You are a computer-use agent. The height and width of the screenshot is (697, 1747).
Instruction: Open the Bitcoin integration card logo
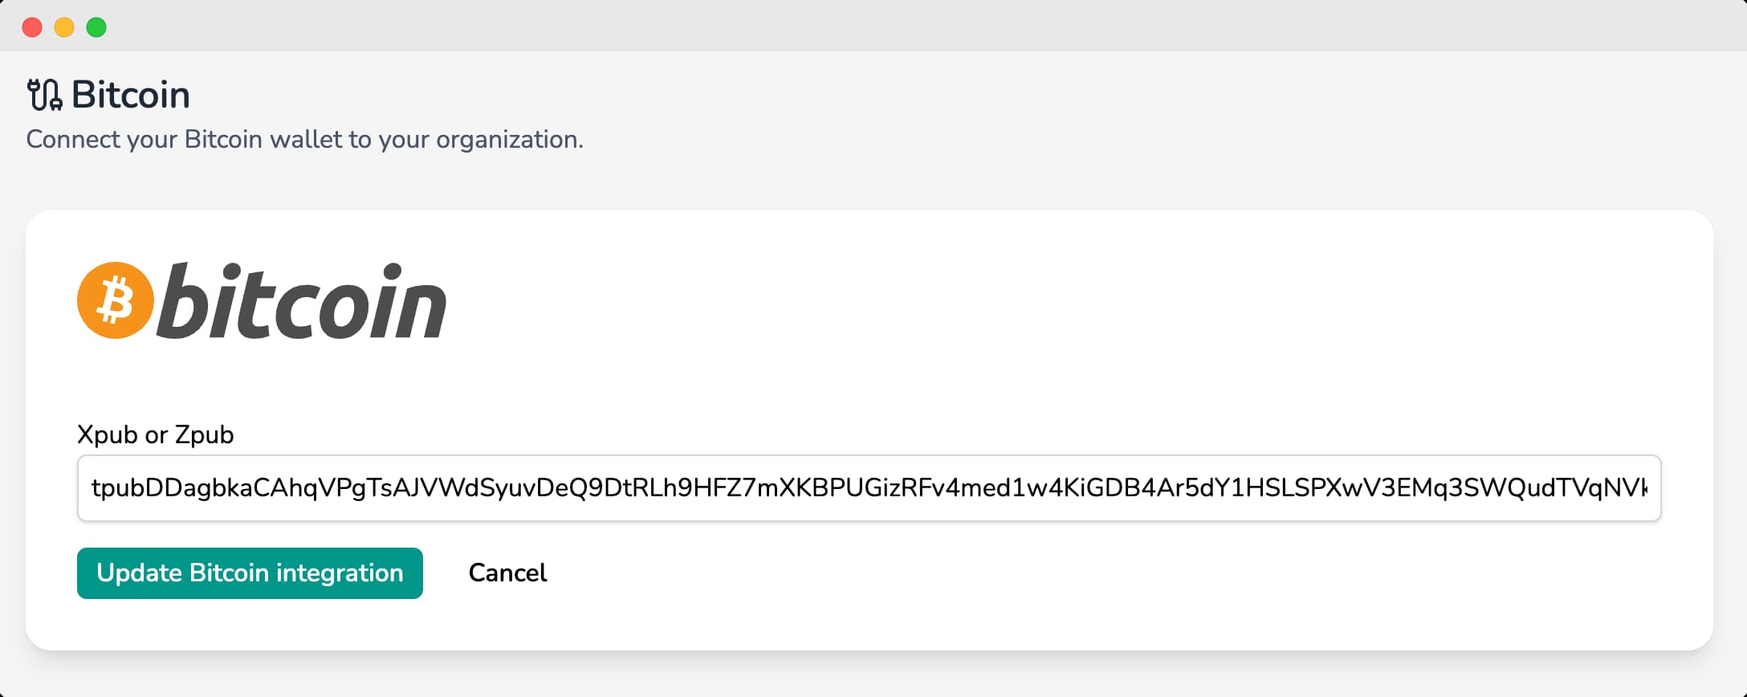tap(261, 299)
